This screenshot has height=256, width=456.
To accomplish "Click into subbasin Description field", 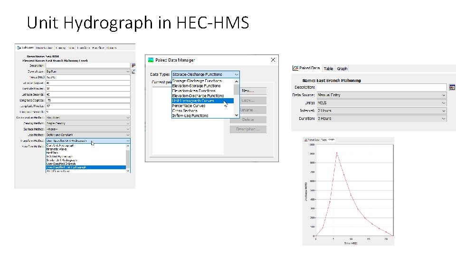I will 88,65.
